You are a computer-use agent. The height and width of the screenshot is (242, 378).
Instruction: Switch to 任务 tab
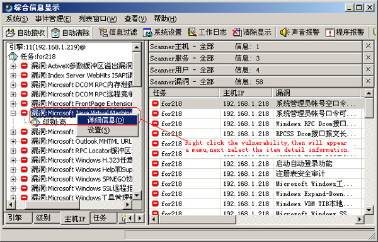(x=103, y=218)
